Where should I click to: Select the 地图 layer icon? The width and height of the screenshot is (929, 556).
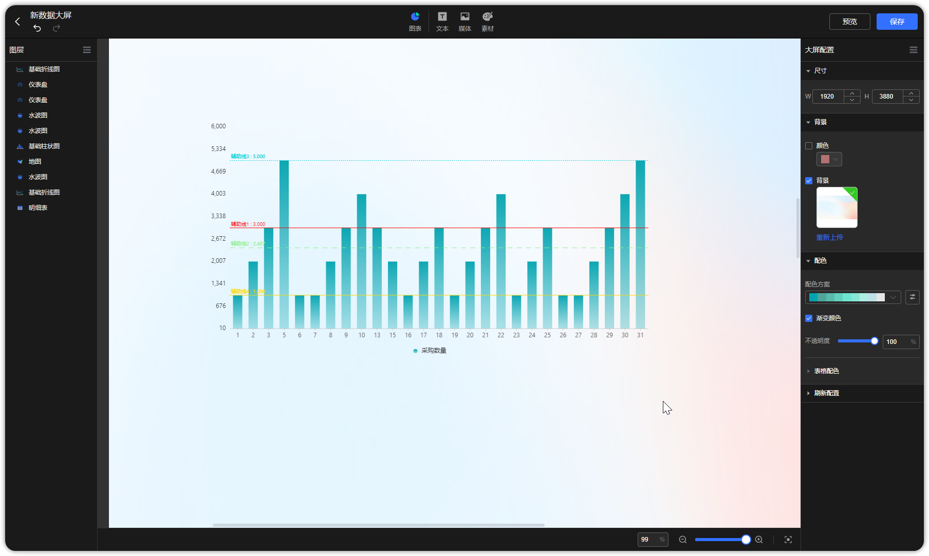coord(20,162)
